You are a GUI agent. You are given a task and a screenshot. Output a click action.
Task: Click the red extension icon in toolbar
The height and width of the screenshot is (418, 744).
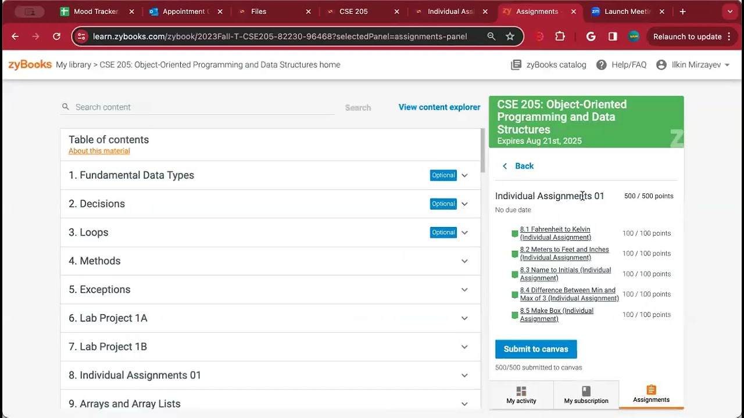[x=539, y=37]
